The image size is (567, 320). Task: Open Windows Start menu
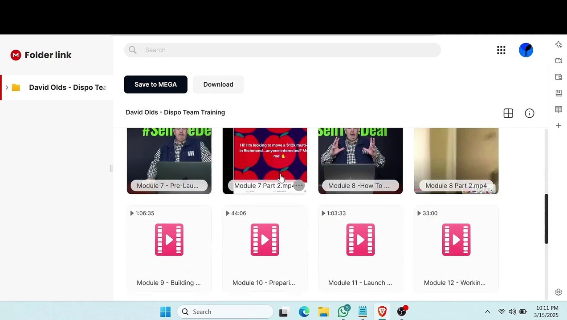pyautogui.click(x=165, y=312)
